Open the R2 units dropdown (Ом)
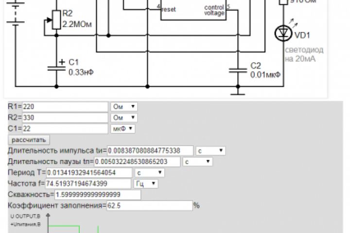350x233 pixels. (x=124, y=117)
